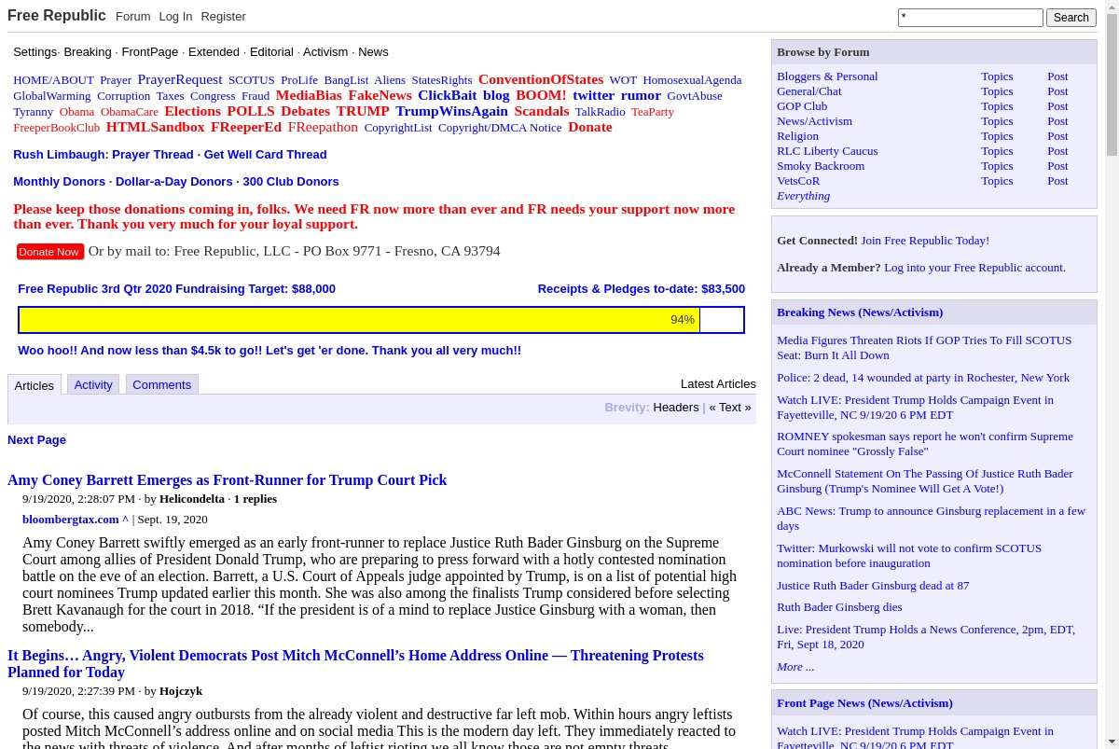Click the red Donate Now button
1119x749 pixels.
(x=49, y=252)
